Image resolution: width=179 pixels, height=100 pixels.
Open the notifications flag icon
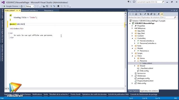[129, 2]
